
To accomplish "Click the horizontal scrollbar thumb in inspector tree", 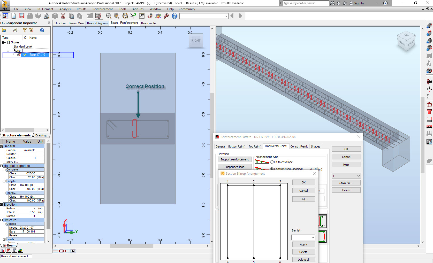I will pos(19,130).
